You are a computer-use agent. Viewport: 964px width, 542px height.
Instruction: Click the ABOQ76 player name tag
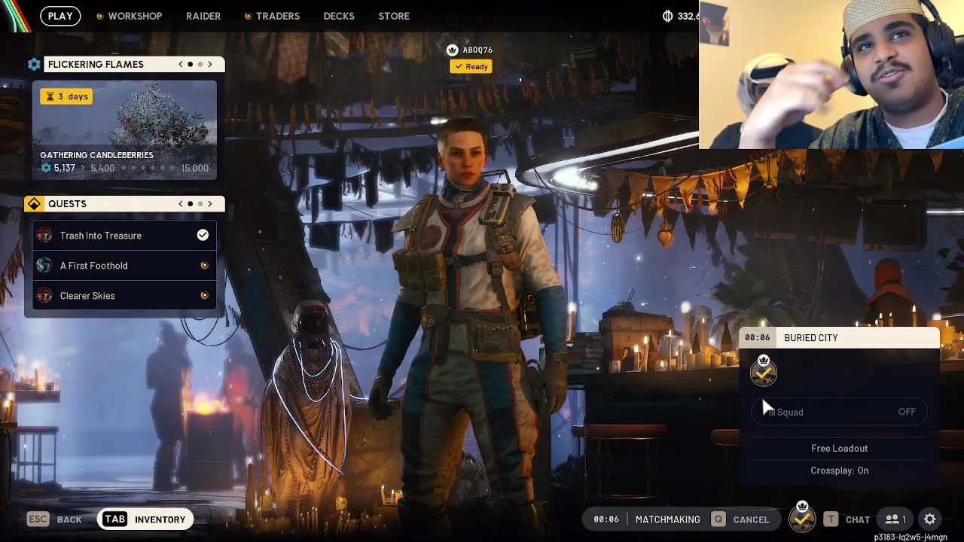click(x=477, y=50)
